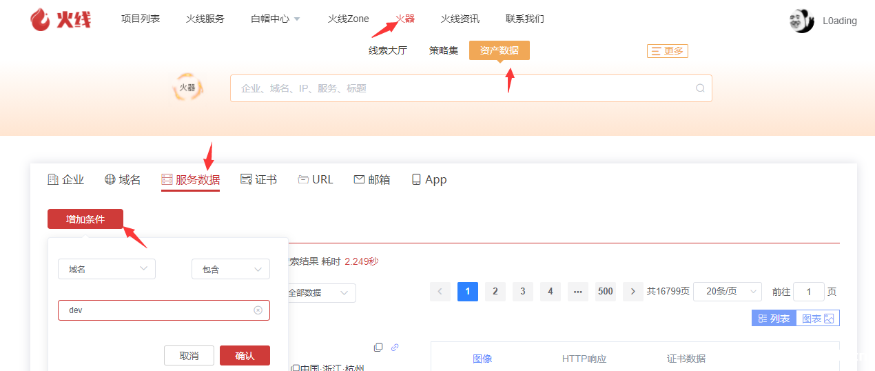Open the 包含 operator dropdown
875x371 pixels.
[230, 269]
